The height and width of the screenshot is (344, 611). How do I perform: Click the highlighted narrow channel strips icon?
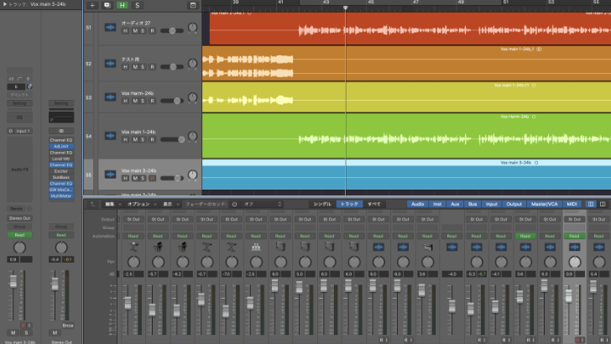click(591, 204)
